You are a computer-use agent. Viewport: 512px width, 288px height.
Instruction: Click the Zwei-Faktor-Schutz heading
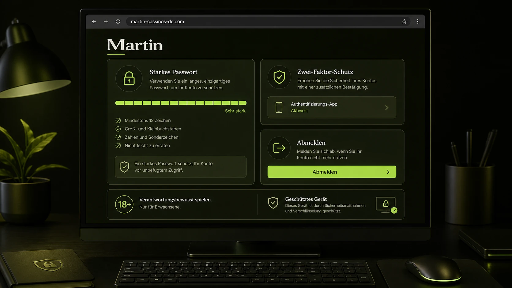325,72
